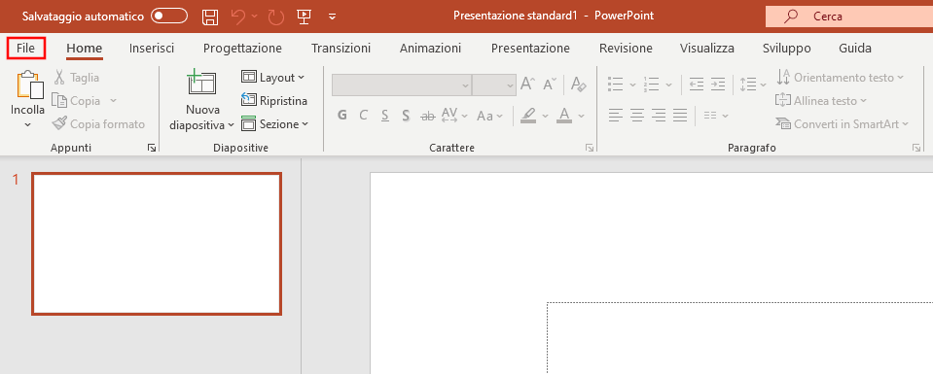Image resolution: width=933 pixels, height=374 pixels.
Task: Click the line spacing icon
Action: click(x=748, y=85)
